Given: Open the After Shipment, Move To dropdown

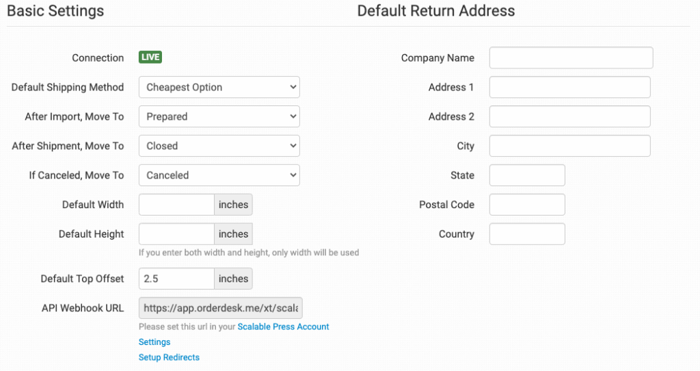Looking at the screenshot, I should 219,146.
